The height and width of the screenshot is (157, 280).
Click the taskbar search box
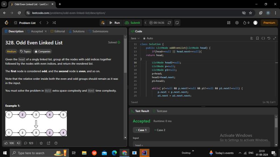click(39, 153)
